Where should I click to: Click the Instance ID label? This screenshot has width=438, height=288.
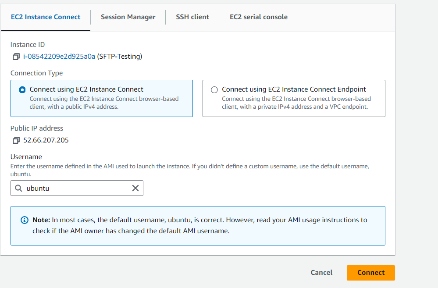28,45
